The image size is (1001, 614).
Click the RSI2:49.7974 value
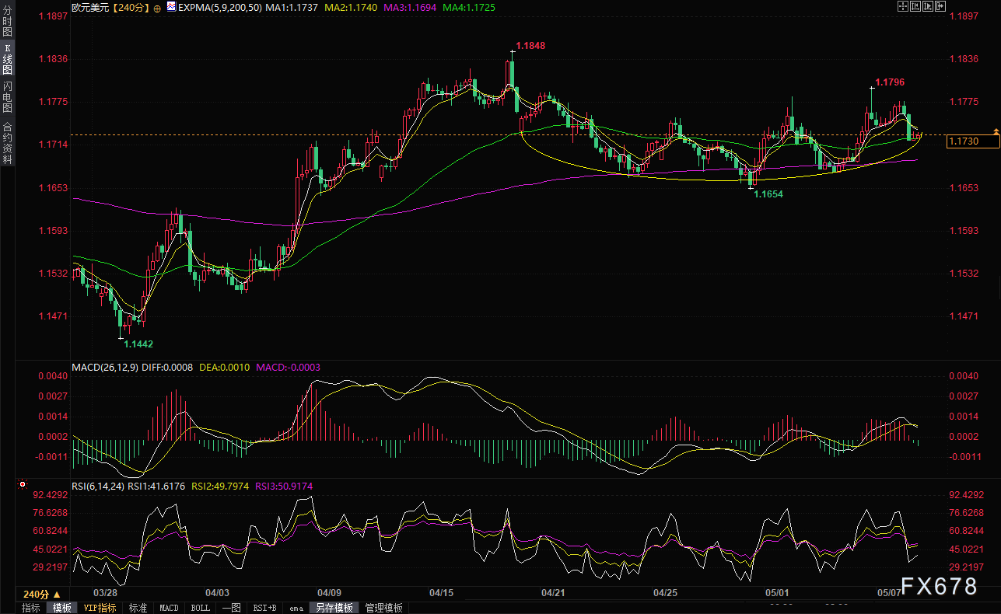(220, 486)
